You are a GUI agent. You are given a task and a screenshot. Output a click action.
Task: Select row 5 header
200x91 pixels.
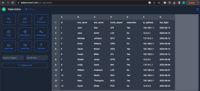(56, 44)
